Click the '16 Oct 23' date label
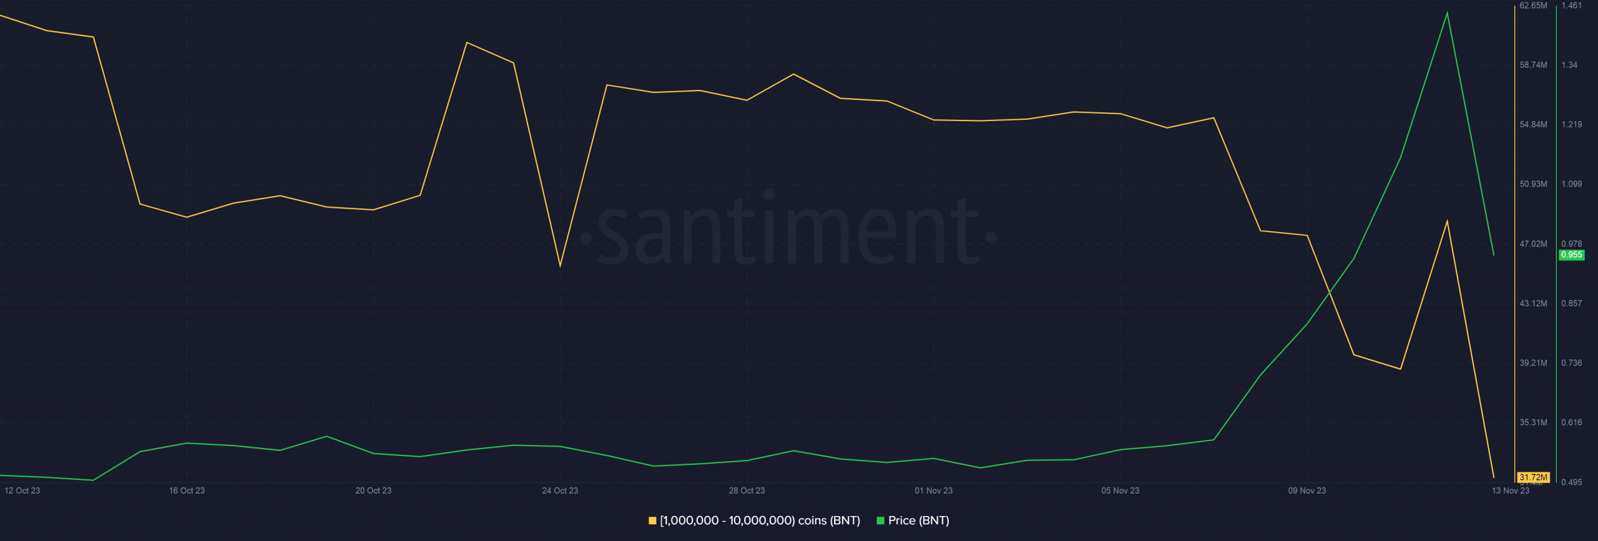This screenshot has height=541, width=1598. coord(187,490)
